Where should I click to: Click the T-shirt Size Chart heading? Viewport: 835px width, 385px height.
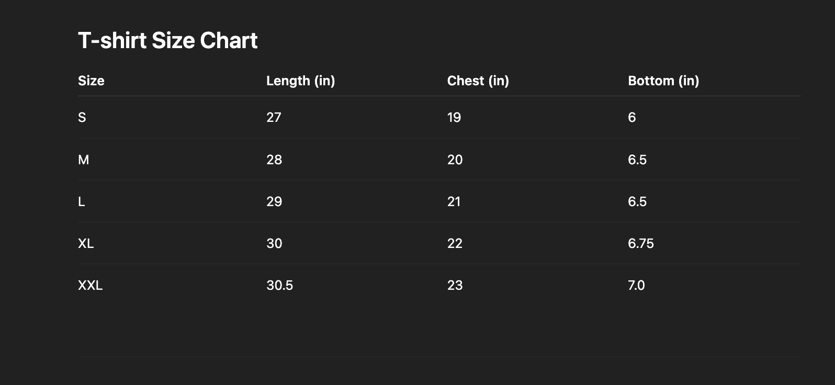167,41
